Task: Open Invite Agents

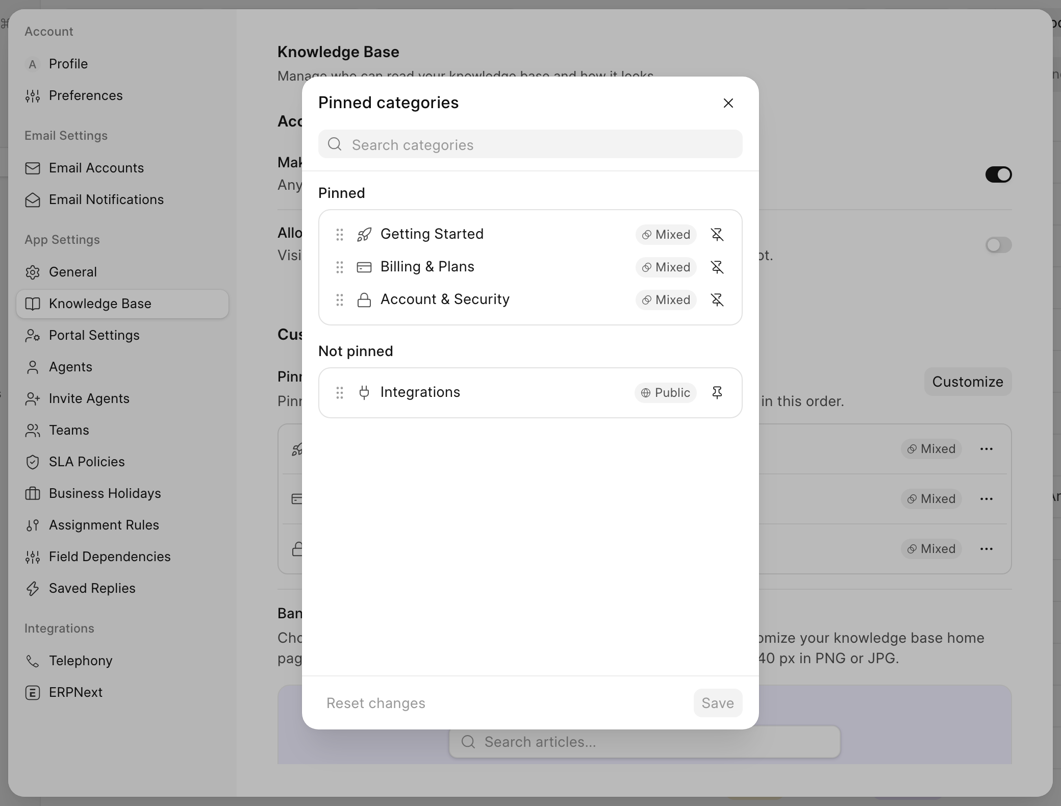Action: 122,399
